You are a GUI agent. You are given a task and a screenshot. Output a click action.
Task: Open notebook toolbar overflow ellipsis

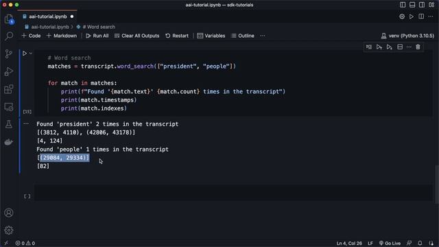[263, 36]
